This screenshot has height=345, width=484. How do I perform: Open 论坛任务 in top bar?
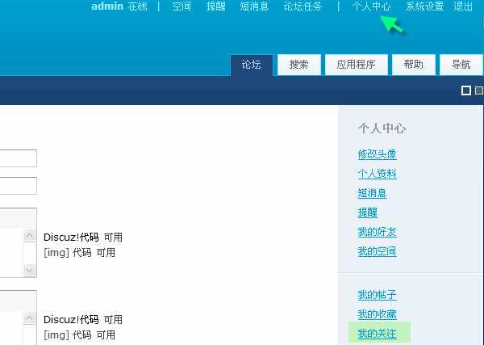tap(303, 6)
